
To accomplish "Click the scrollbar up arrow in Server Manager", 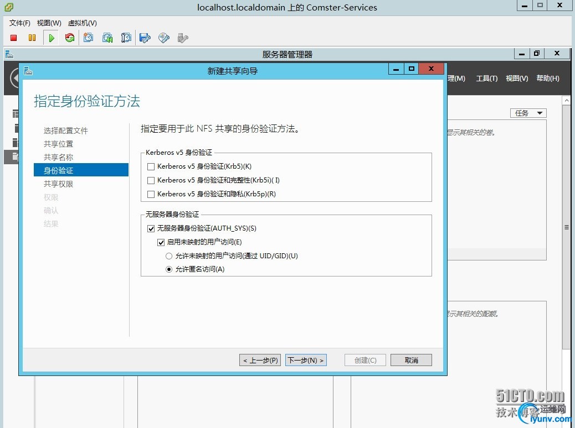I will tap(566, 100).
